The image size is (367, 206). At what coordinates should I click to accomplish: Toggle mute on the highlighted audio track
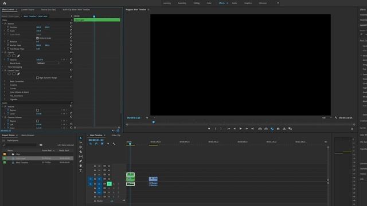pos(109,184)
